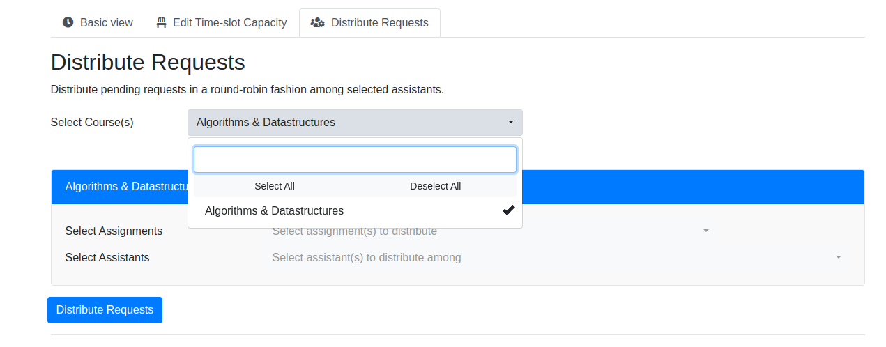Click the Select Assistants label
Image resolution: width=886 pixels, height=347 pixels.
[107, 257]
